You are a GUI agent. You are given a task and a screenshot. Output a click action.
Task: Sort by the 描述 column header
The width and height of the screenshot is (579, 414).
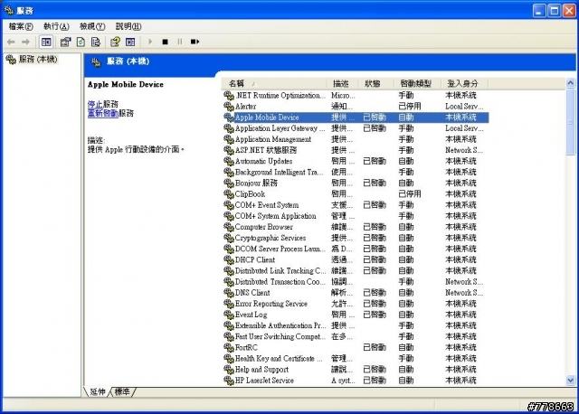point(344,83)
